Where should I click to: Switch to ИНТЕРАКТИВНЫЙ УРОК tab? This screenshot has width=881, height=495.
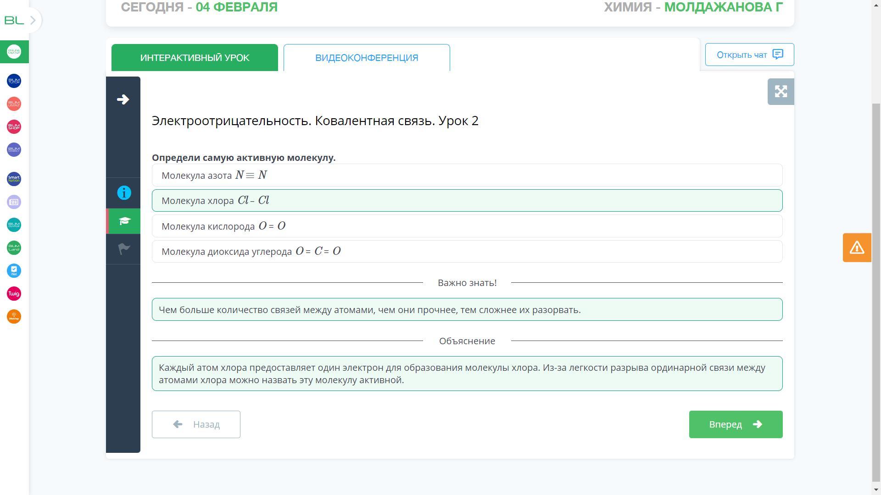click(x=195, y=58)
